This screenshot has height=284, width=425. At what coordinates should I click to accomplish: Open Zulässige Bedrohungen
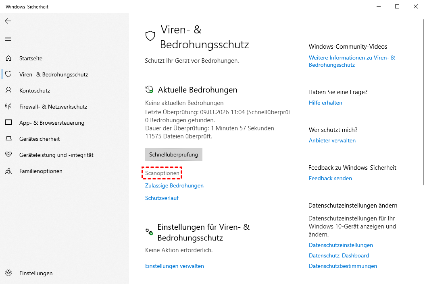click(x=174, y=185)
